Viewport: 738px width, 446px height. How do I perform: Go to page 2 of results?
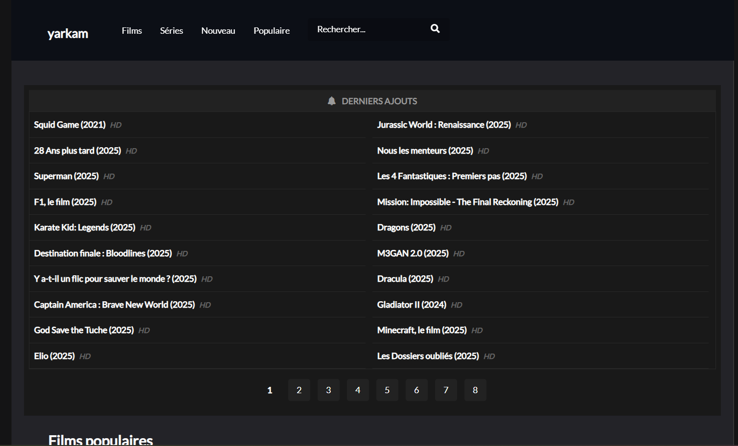(299, 390)
